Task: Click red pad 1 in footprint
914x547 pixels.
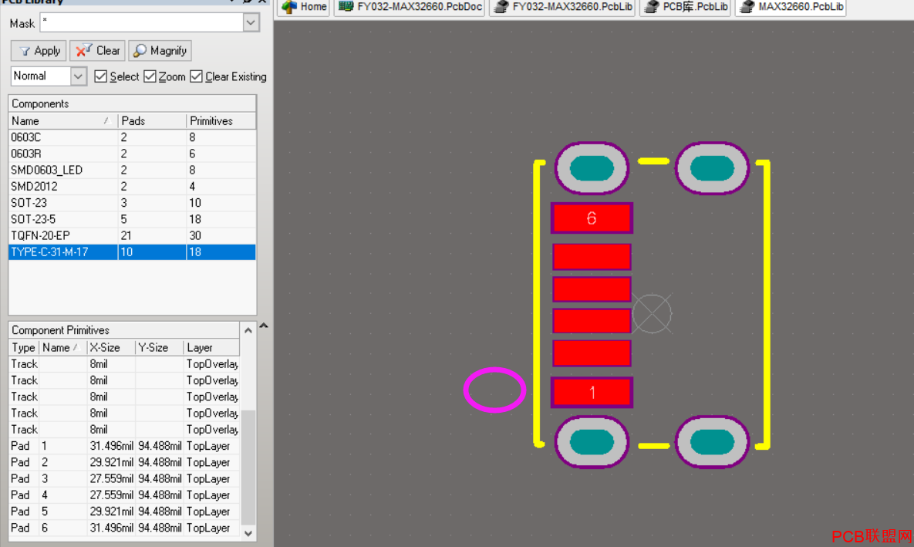Action: [x=592, y=392]
